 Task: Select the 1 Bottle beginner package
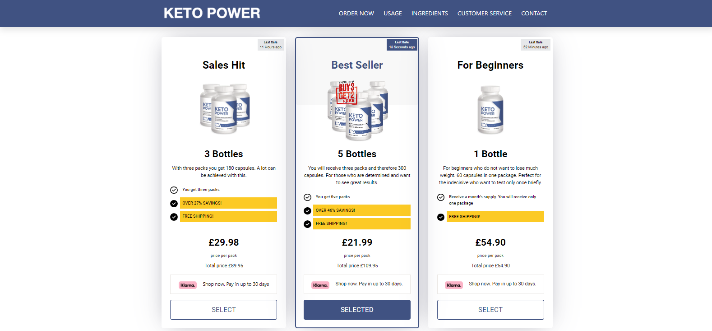(x=490, y=310)
